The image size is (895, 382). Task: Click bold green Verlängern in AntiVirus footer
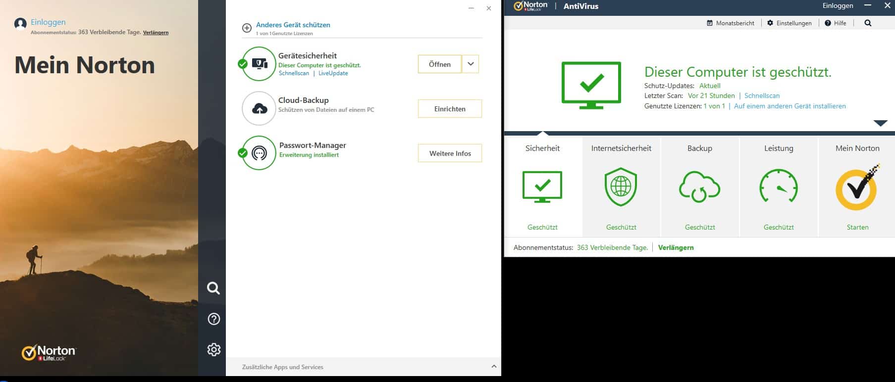coord(676,247)
